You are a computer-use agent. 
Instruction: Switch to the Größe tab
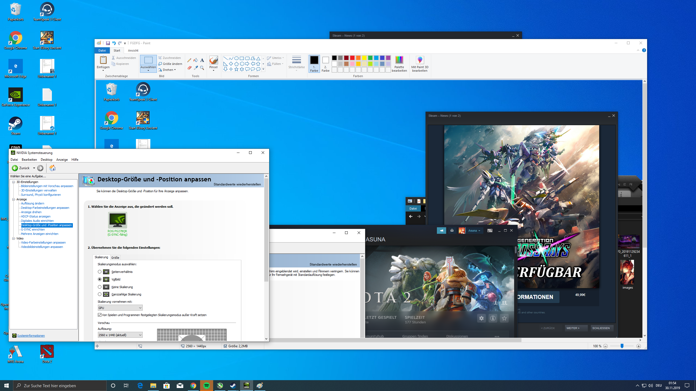pos(115,257)
